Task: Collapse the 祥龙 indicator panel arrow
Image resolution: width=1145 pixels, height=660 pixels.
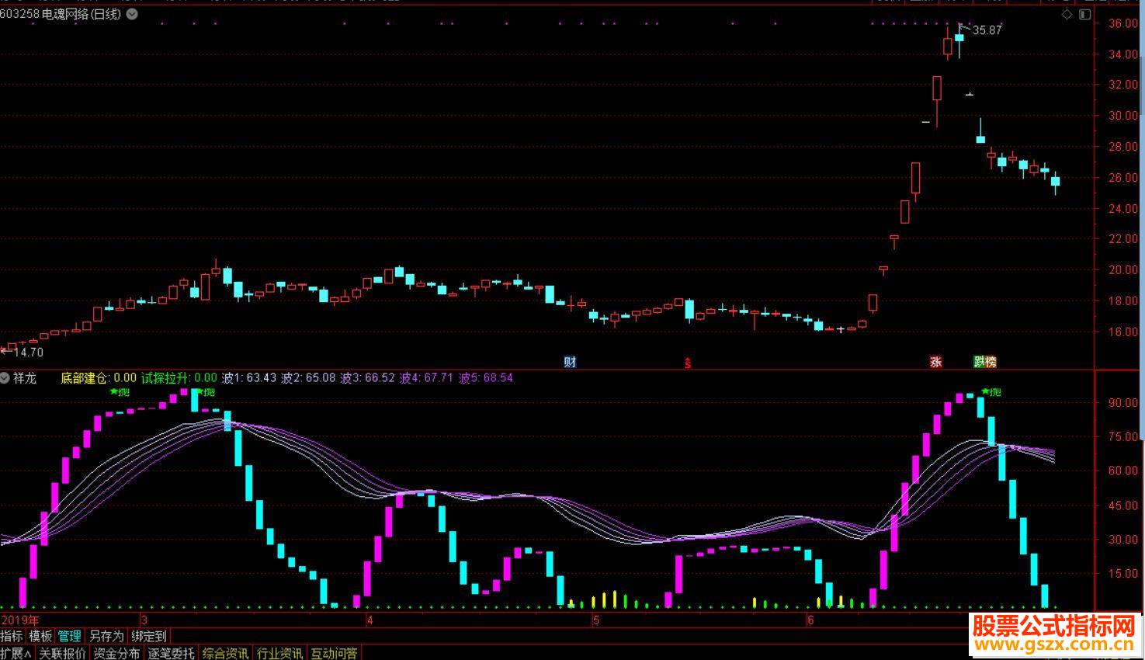Action: click(5, 378)
